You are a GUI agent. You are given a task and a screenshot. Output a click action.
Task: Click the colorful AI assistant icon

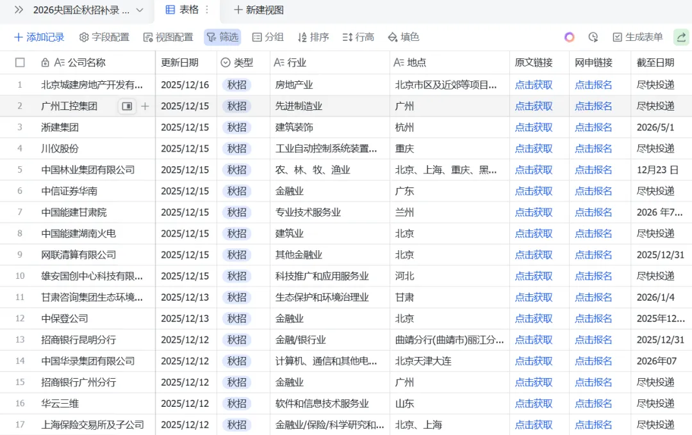(569, 37)
